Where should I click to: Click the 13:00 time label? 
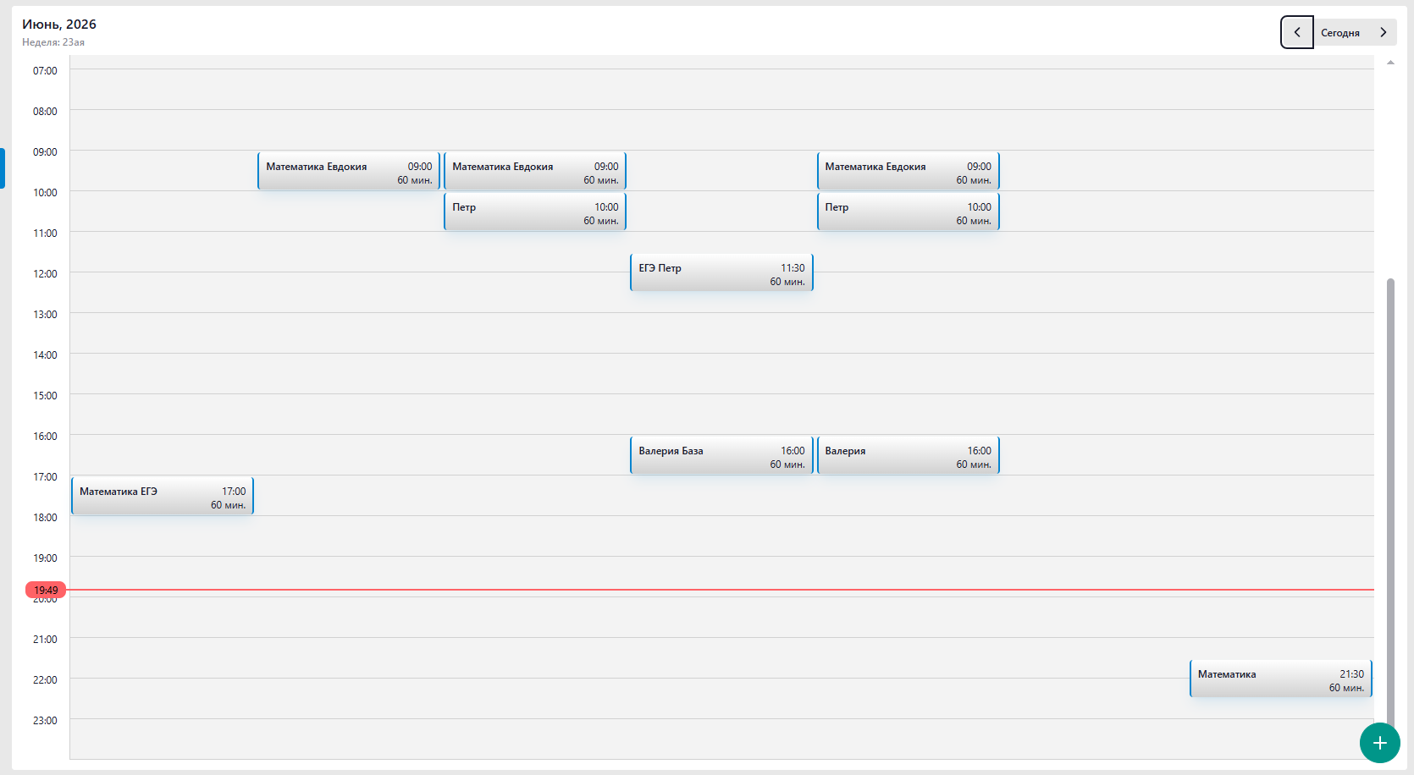45,315
